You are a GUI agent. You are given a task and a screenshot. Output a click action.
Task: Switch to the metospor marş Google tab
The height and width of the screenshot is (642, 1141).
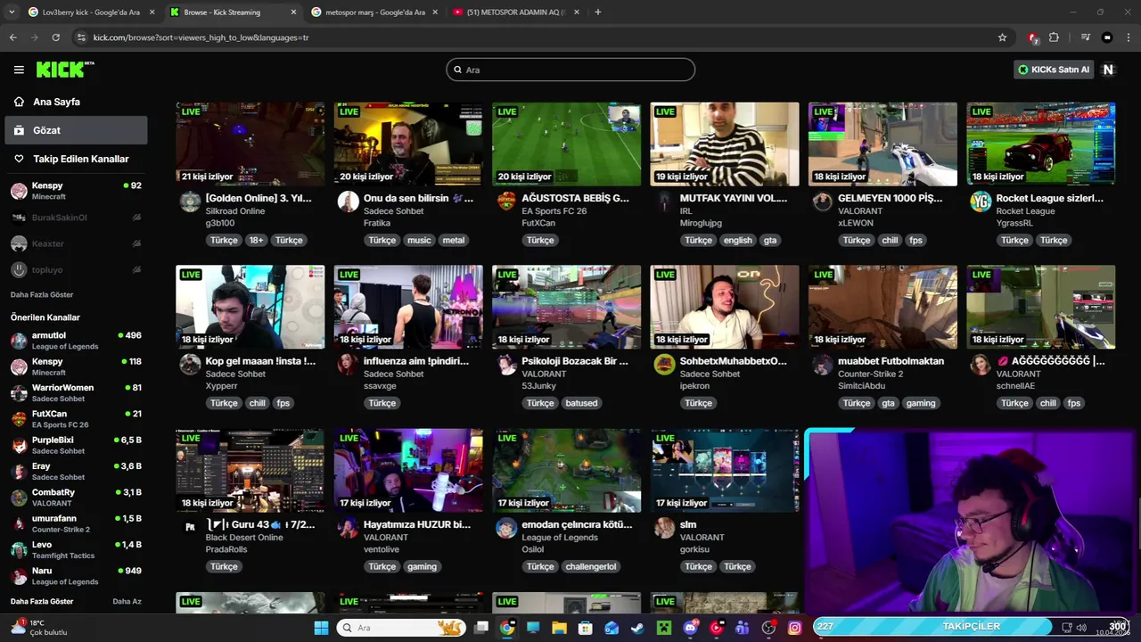tap(374, 12)
